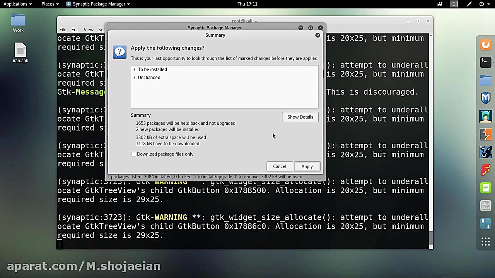
Task: Open the Applications menu
Action: pyautogui.click(x=17, y=4)
